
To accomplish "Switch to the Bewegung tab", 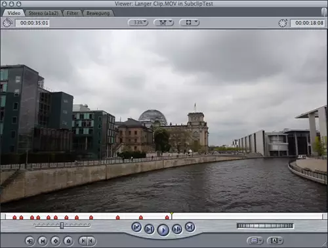I will (x=98, y=13).
